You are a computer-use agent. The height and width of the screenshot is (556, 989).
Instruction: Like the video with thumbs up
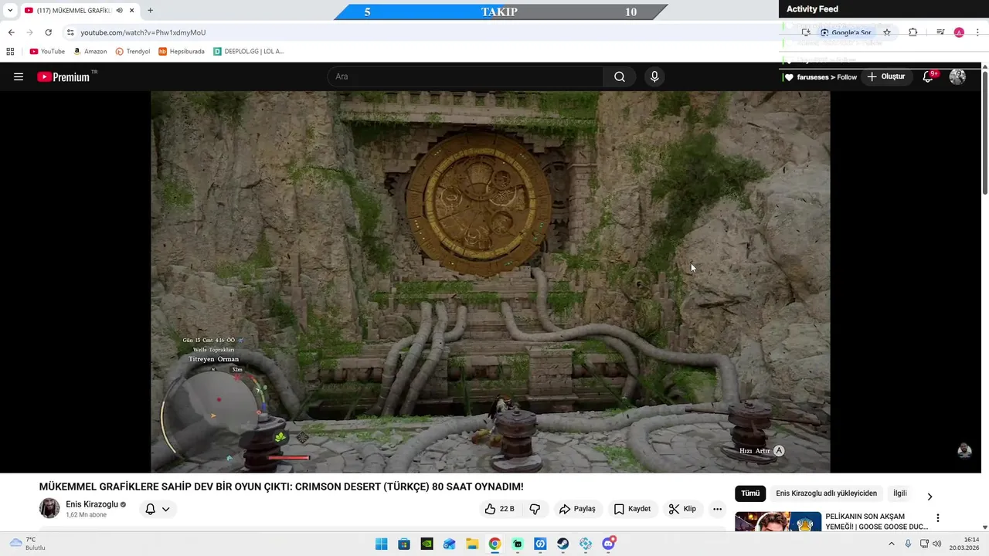(x=499, y=509)
